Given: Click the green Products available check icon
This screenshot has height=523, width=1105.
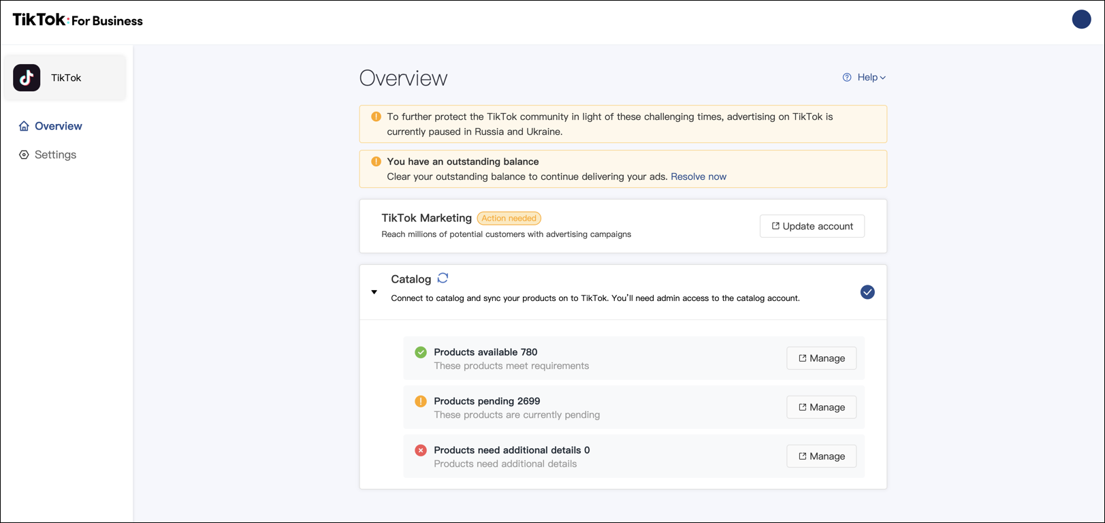Looking at the screenshot, I should point(421,352).
